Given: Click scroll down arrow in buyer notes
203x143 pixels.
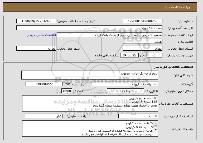Looking at the screenshot, I should 156,130.
